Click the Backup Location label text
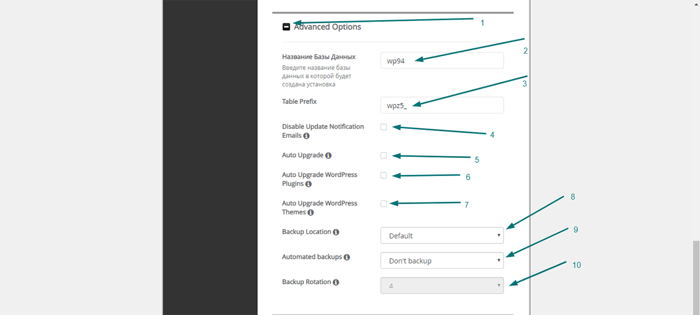 click(307, 232)
